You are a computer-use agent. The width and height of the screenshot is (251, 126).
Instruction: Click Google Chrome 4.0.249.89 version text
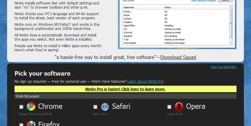tap(36, 114)
